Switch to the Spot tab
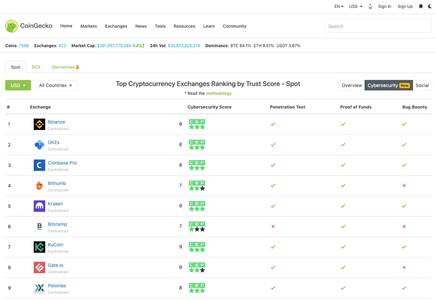 16,67
